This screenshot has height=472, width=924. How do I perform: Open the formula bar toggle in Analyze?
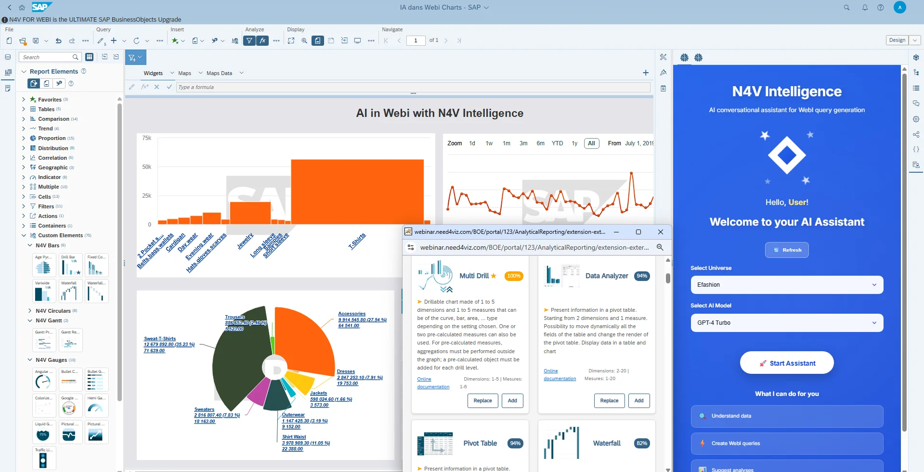263,40
